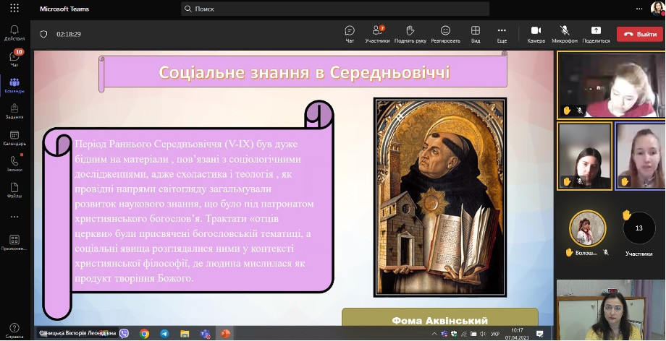Click the Поделиться share screen button
The width and height of the screenshot is (666, 341).
click(596, 33)
